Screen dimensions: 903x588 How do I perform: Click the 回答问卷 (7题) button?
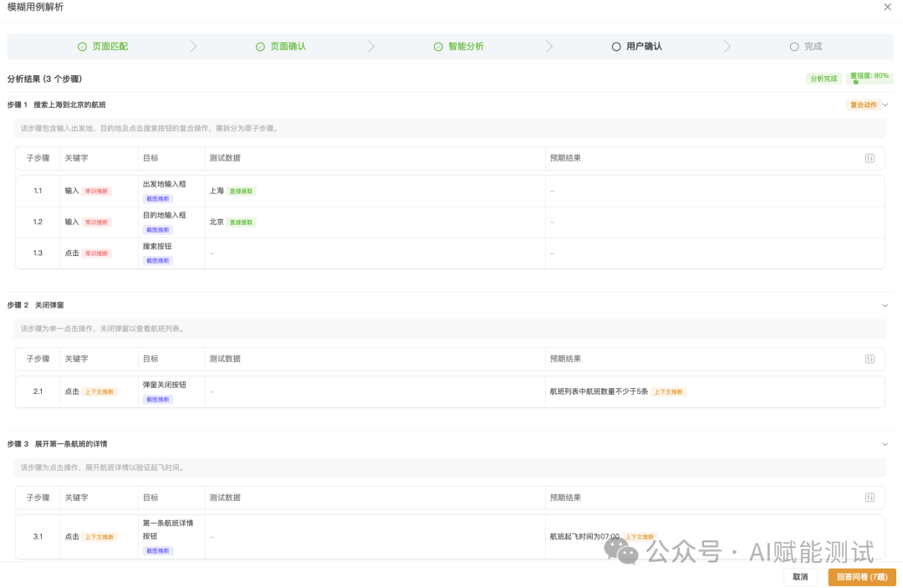(x=861, y=577)
